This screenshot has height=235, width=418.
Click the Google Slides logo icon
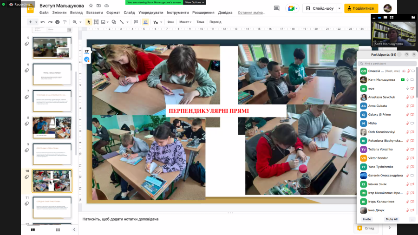point(30,9)
